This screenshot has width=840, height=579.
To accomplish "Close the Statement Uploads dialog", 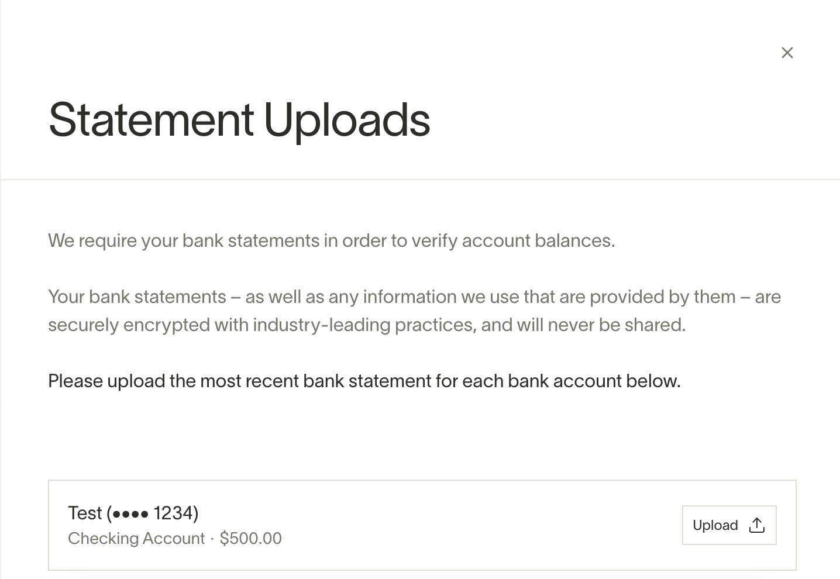I will coord(787,53).
